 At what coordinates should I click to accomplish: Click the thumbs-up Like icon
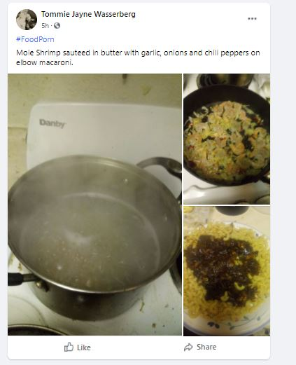69,347
